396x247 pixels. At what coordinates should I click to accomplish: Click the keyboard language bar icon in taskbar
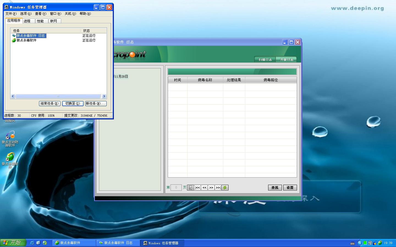tap(353, 243)
